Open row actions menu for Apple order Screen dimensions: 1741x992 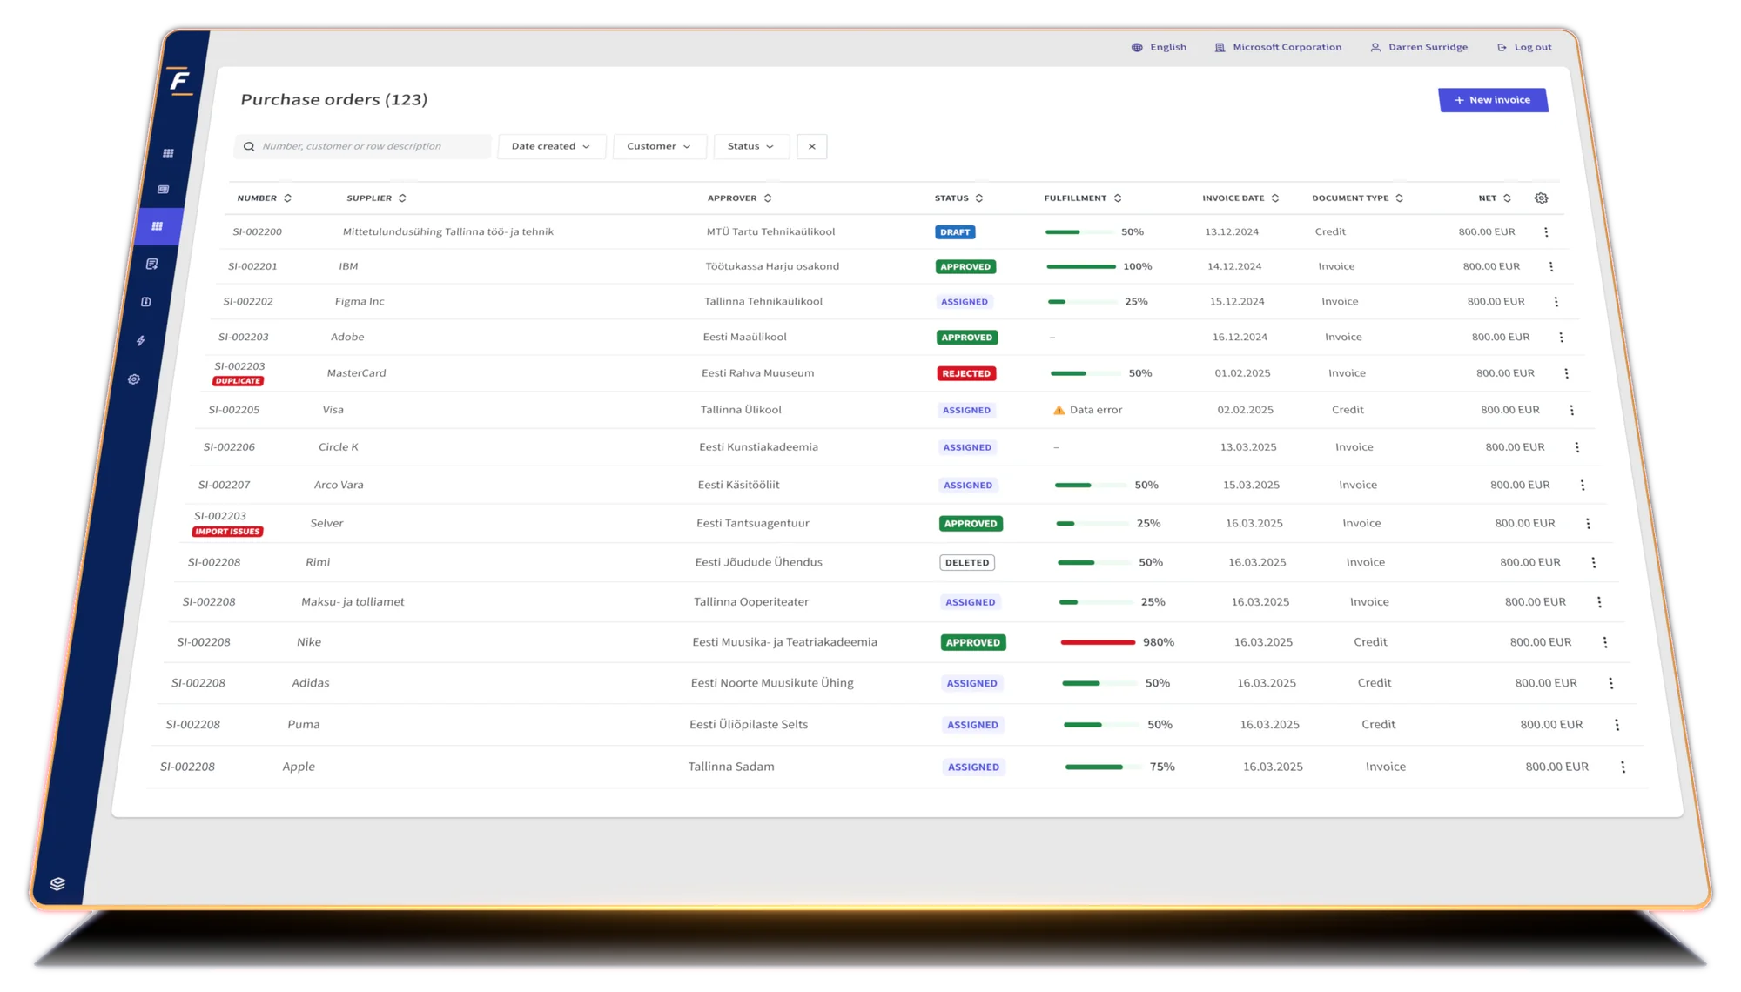click(x=1623, y=767)
